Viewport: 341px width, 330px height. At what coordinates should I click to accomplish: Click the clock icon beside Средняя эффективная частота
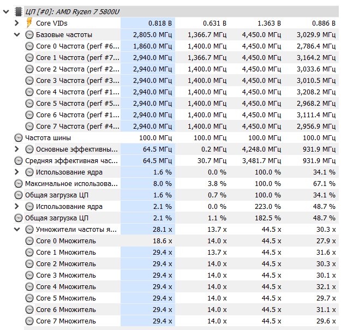click(19, 161)
